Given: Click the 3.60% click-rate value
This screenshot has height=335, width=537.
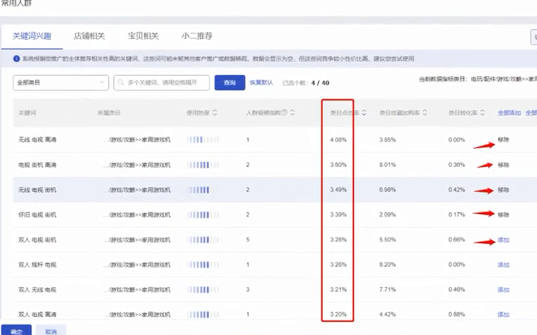Looking at the screenshot, I should point(338,164).
